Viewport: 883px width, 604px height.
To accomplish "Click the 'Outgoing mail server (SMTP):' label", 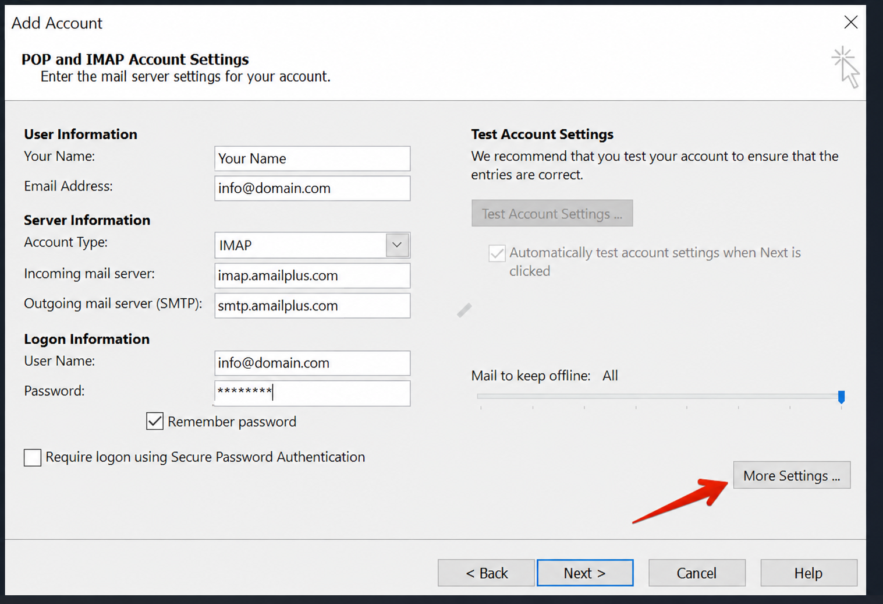I will coord(113,303).
